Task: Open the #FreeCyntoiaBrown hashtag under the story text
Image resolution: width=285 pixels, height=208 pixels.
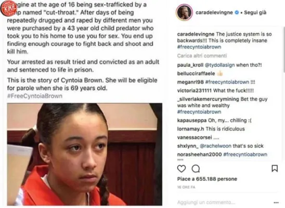Action: coord(35,96)
